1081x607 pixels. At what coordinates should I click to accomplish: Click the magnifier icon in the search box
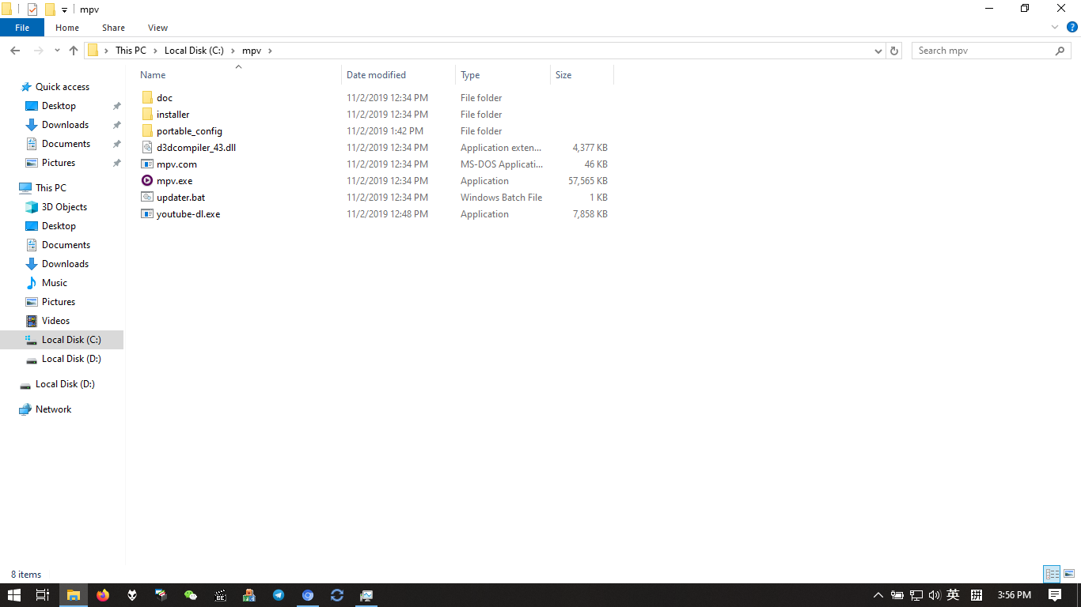pyautogui.click(x=1060, y=51)
